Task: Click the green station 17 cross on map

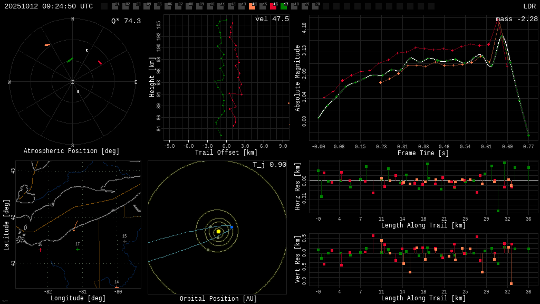Action: (x=78, y=249)
